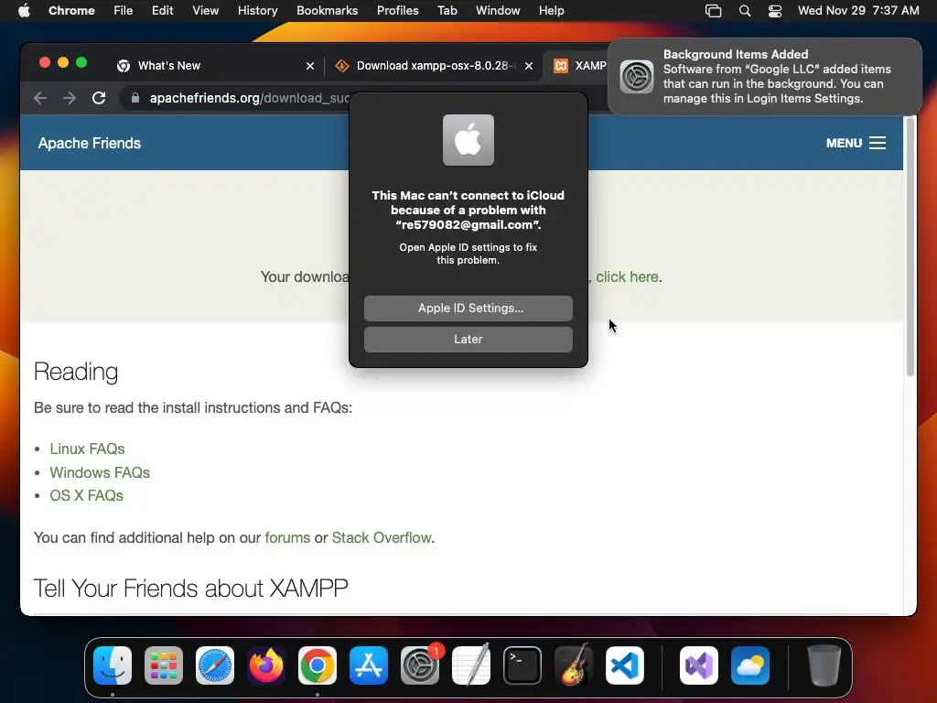Open Spotlight search in menu bar
Screen dimensions: 937x703
coord(745,11)
